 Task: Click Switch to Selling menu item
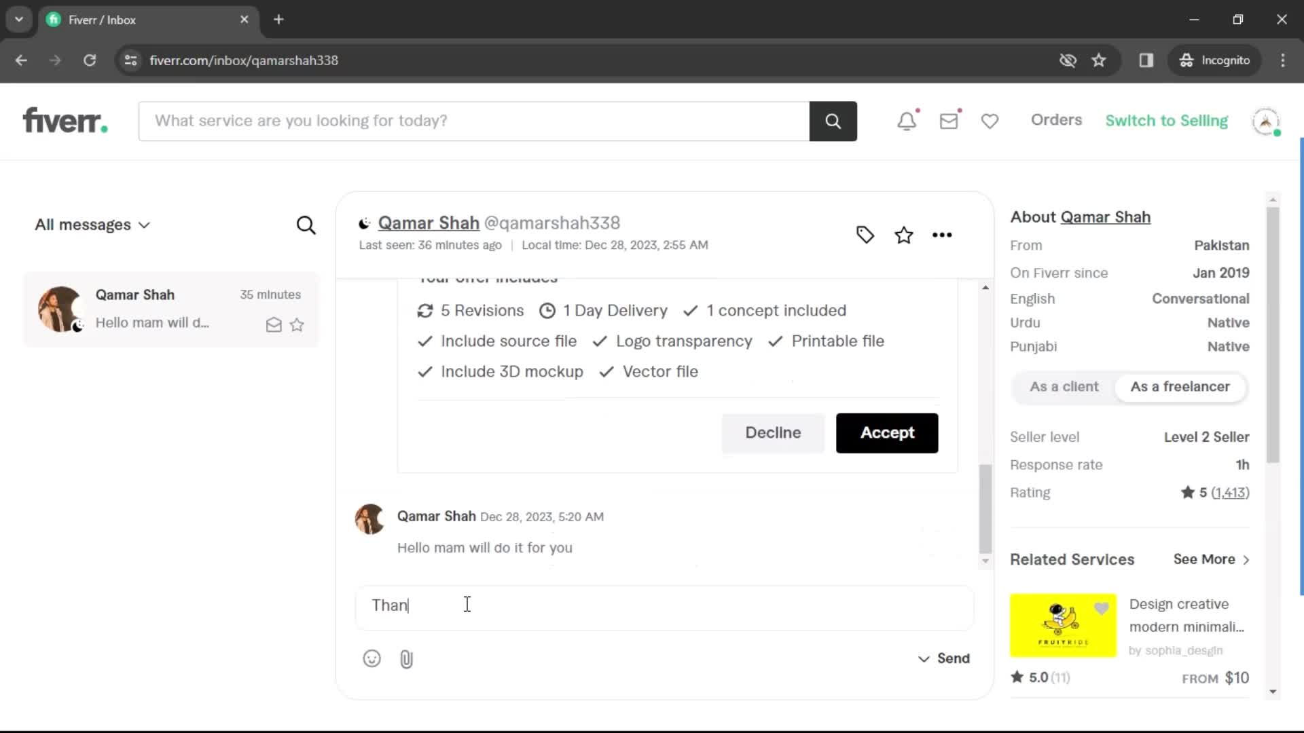[1166, 120]
